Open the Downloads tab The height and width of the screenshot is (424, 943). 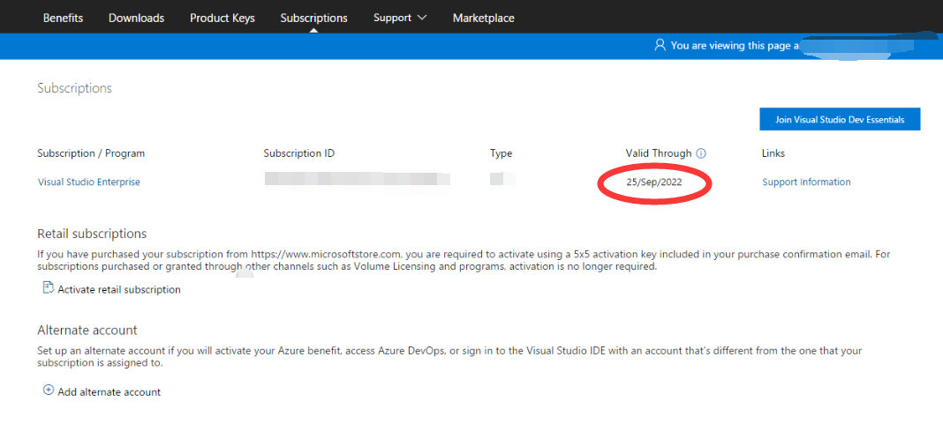[x=137, y=18]
